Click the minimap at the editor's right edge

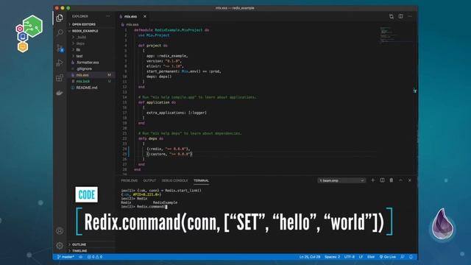click(396, 35)
